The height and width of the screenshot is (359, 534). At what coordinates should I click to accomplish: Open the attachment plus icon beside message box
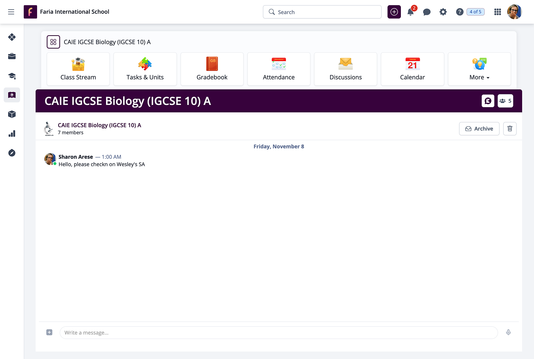(x=49, y=332)
